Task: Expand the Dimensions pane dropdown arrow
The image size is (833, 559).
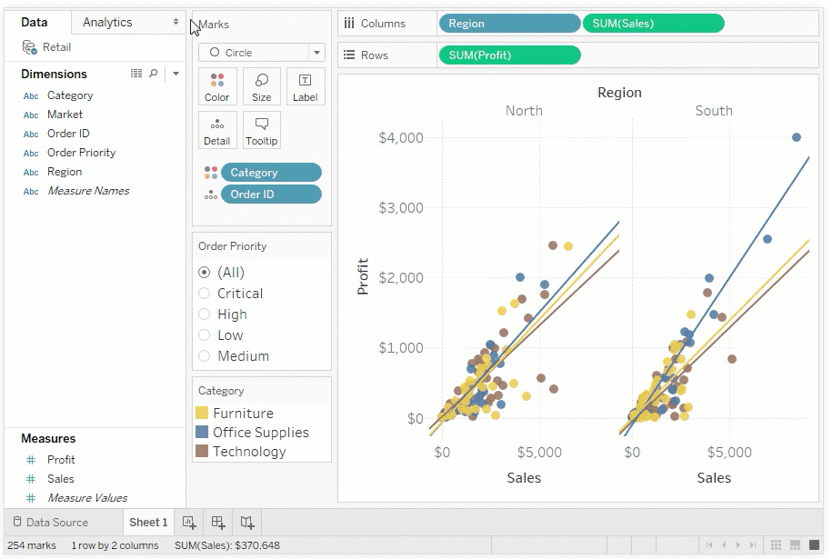Action: point(176,74)
